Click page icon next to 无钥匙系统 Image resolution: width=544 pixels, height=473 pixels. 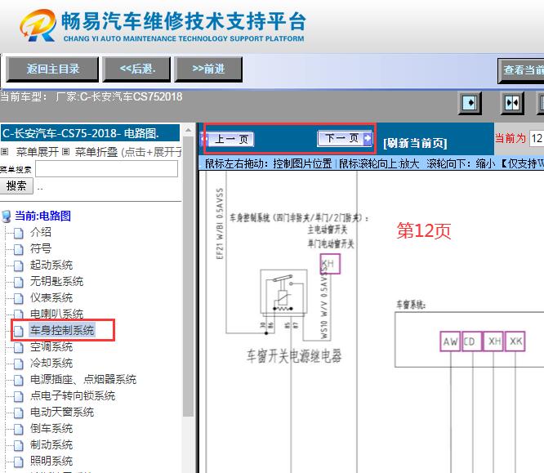click(19, 282)
